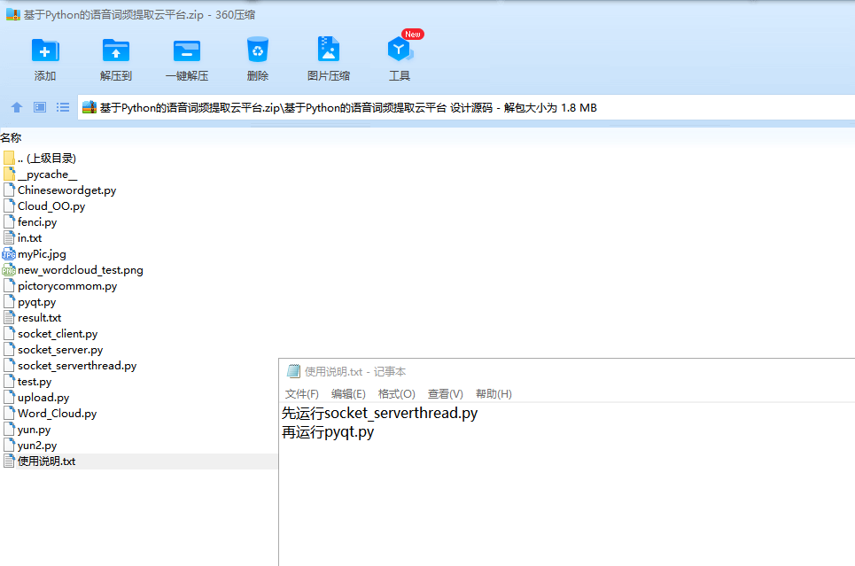Click the yun2.py file icon
This screenshot has height=566, width=855.
coord(9,445)
